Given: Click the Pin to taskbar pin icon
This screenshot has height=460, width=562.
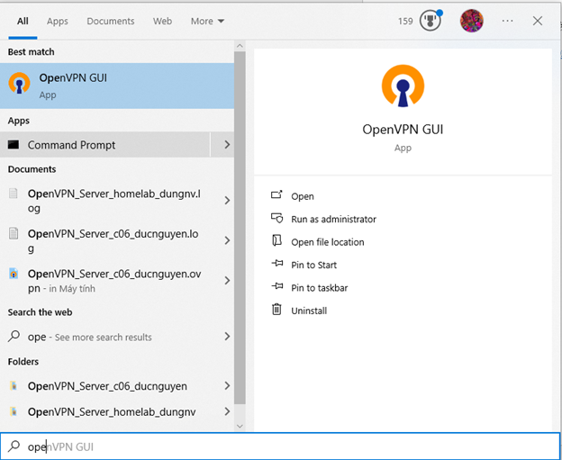Looking at the screenshot, I should [277, 286].
